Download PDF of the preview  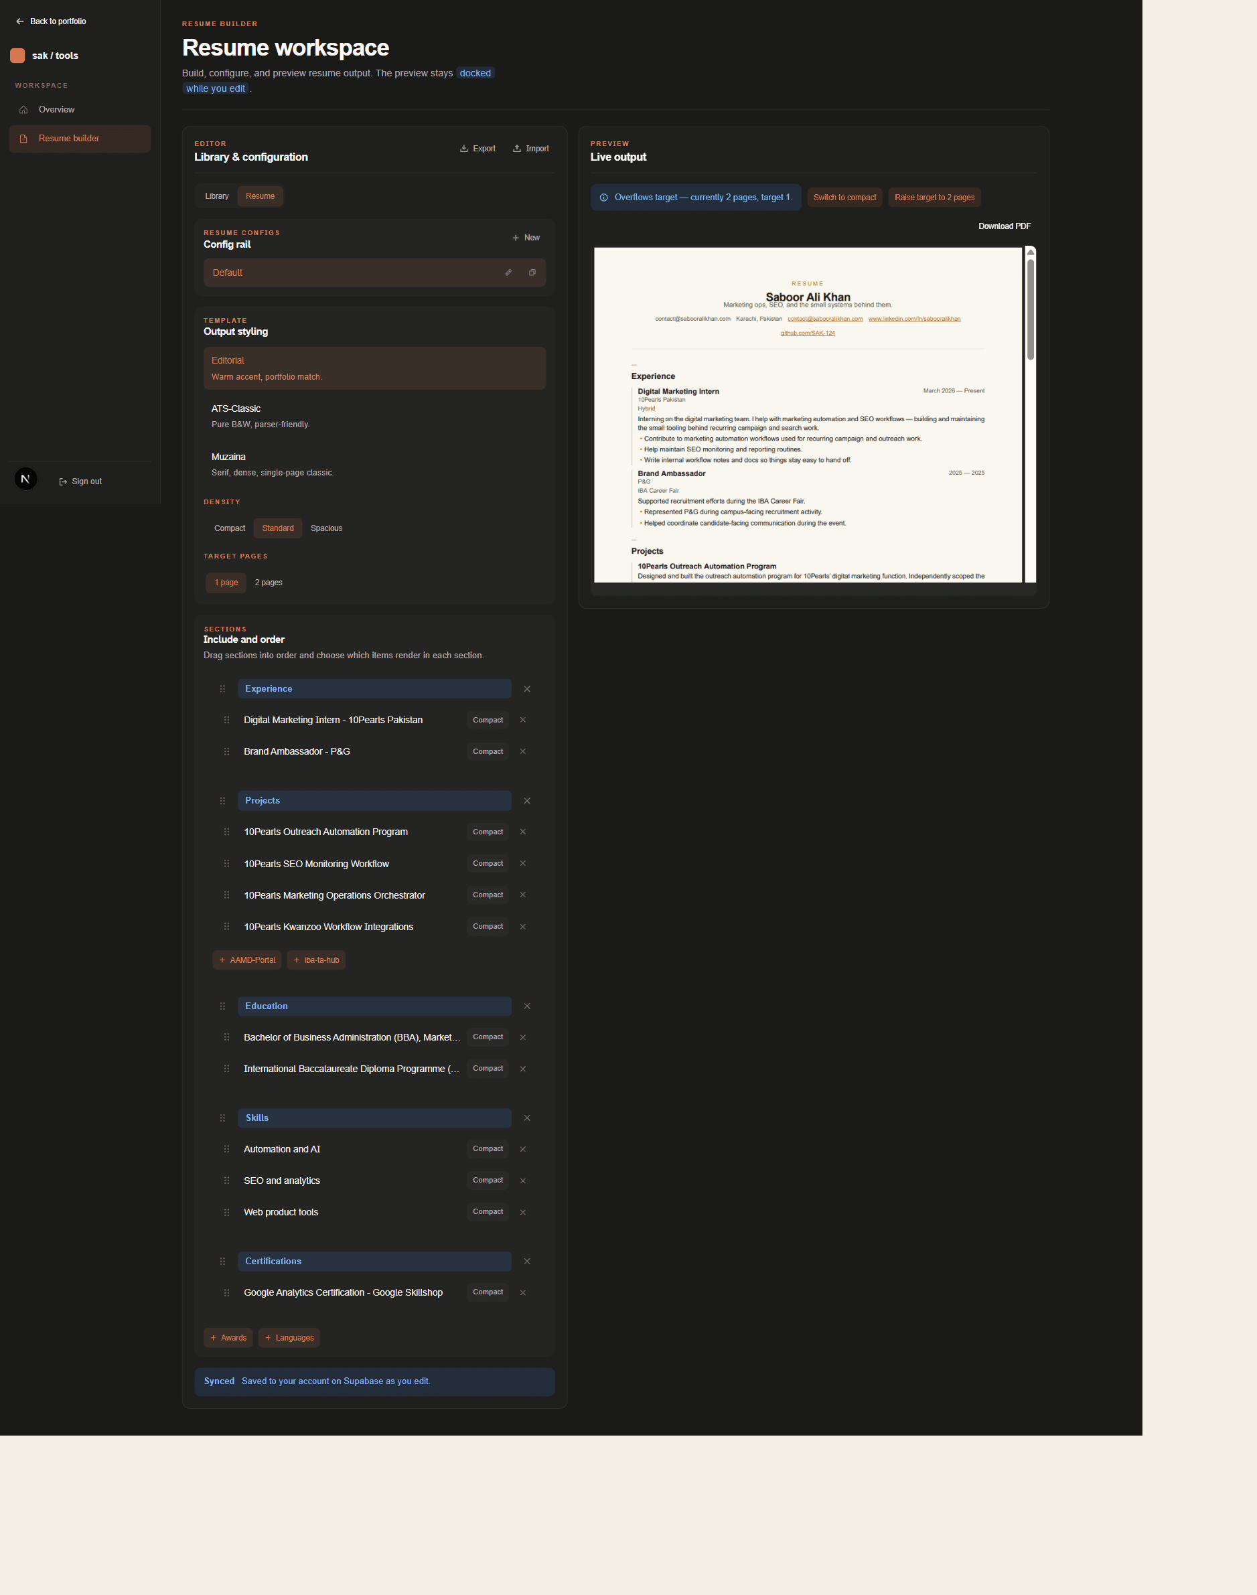[1005, 226]
